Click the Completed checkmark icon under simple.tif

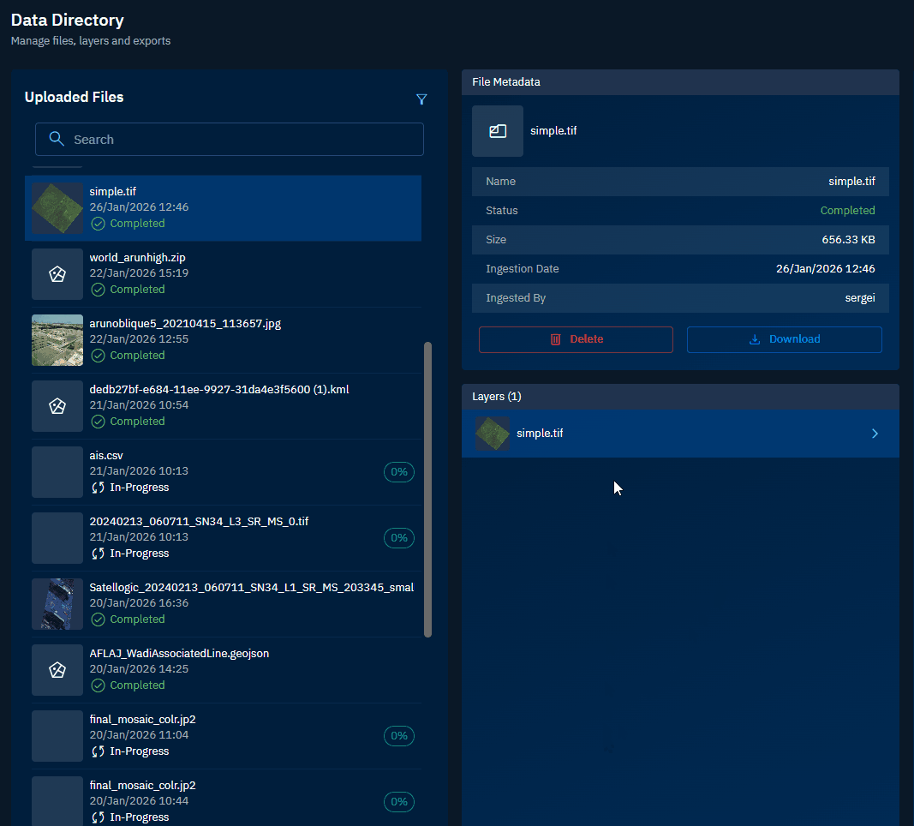[x=99, y=224]
